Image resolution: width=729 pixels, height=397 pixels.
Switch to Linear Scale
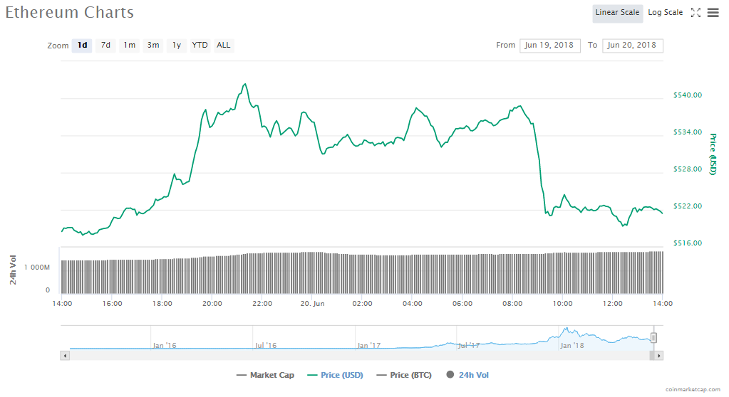pos(617,13)
